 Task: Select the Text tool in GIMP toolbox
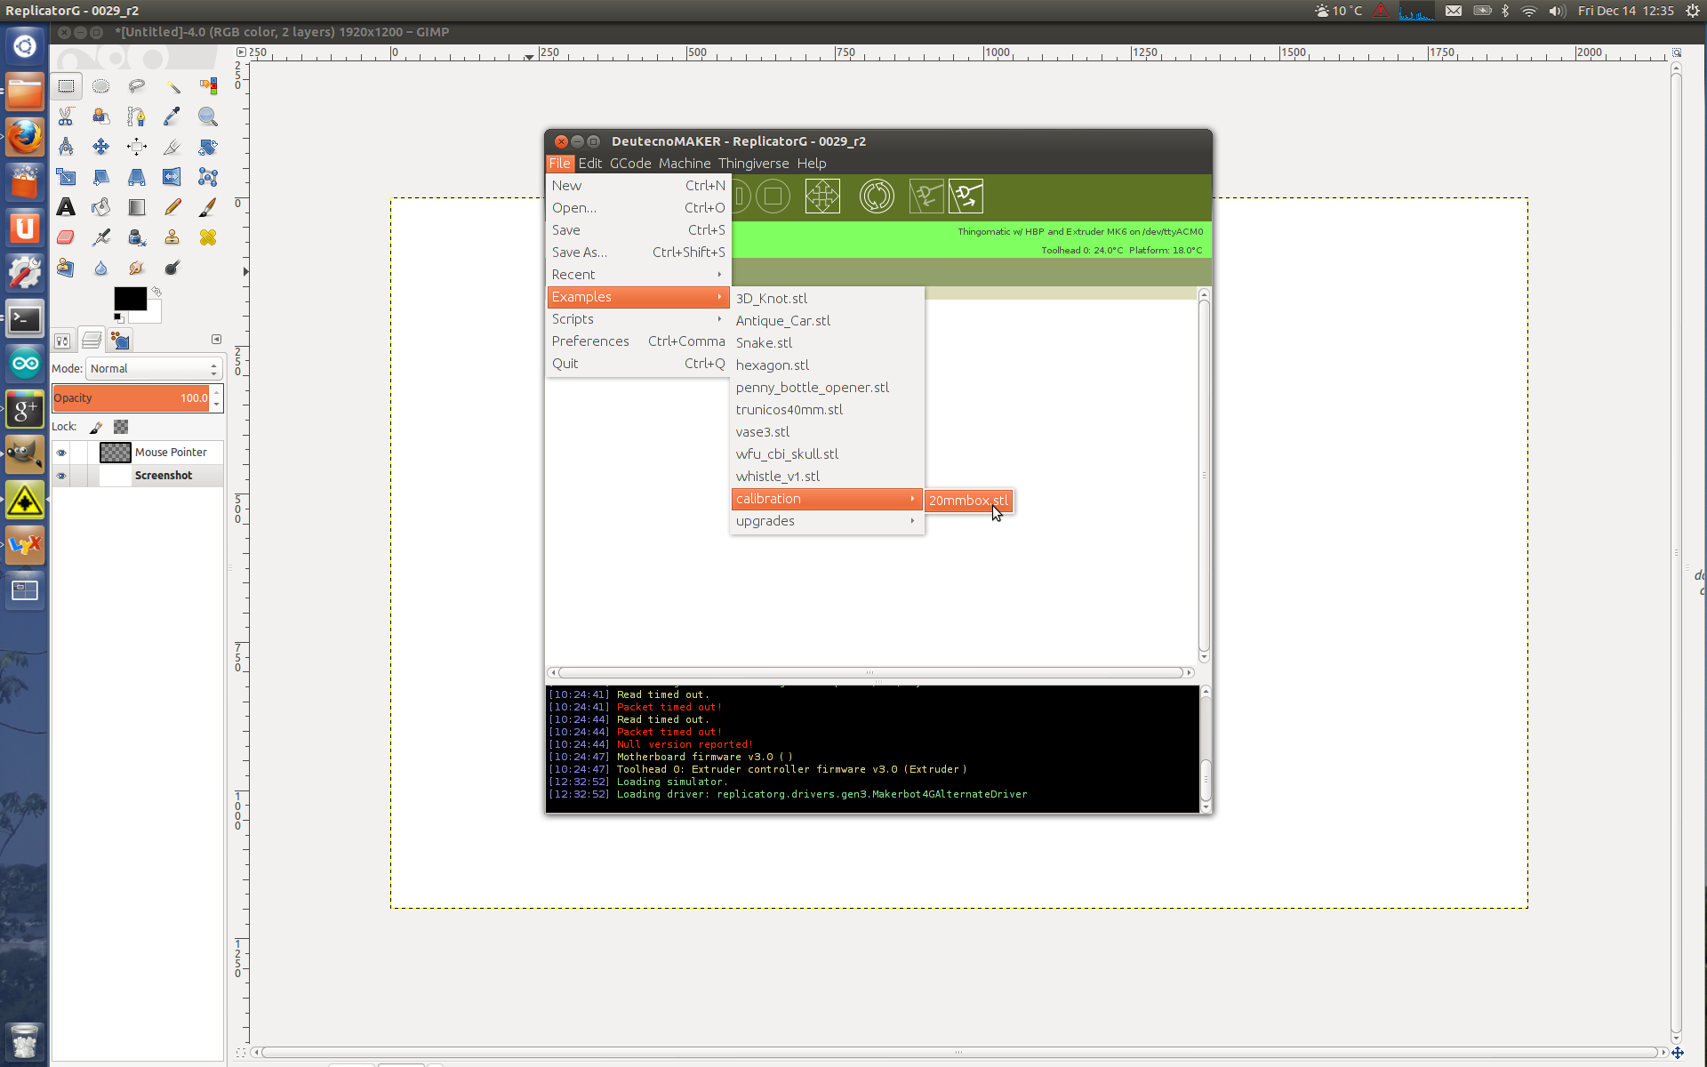(66, 207)
